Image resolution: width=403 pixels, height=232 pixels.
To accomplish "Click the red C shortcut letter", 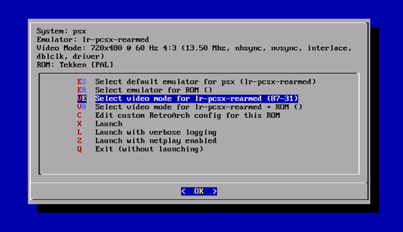I will pos(79,116).
